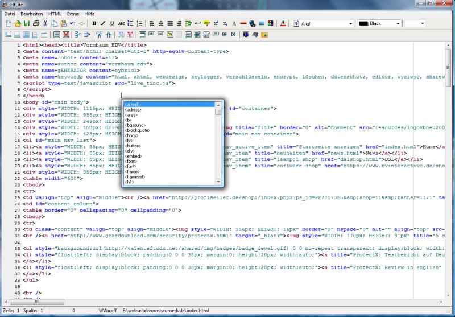Viewport: 455px width, 317px height.
Task: Insert a horizontal rule with the red line icon
Action: (x=243, y=23)
